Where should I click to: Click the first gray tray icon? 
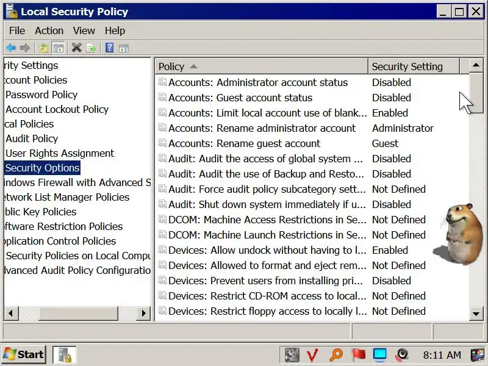click(292, 355)
